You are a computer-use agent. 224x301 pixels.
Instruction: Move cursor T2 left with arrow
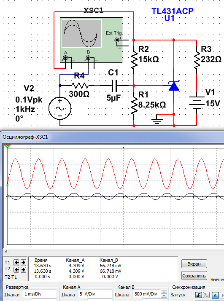pyautogui.click(x=16, y=270)
